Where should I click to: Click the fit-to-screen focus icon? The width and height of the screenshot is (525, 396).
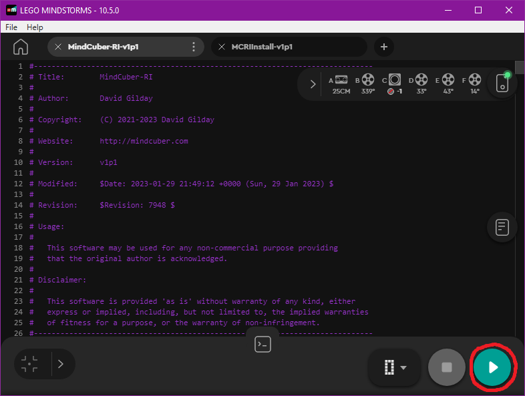[x=29, y=364]
